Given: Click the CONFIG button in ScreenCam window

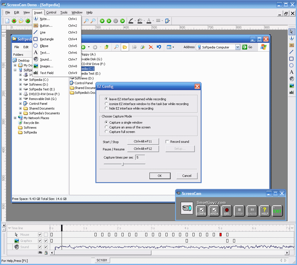Looking at the screenshot, I should pyautogui.click(x=201, y=211).
